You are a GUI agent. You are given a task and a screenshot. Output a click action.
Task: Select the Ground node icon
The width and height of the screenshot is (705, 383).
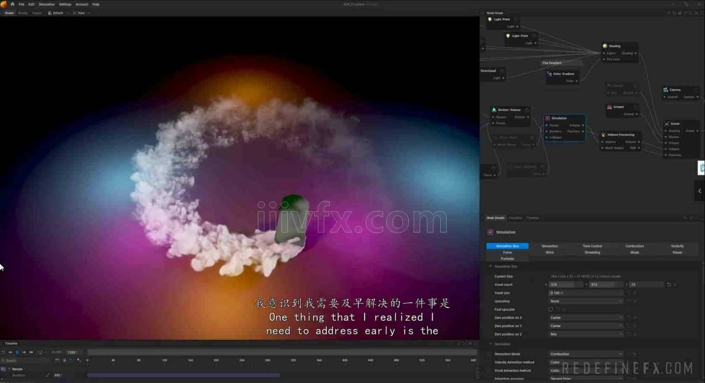pos(609,107)
